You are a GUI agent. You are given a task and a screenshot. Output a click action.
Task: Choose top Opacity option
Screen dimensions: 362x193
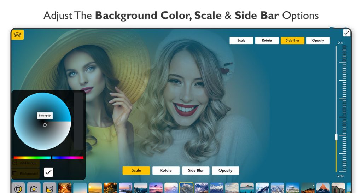pyautogui.click(x=318, y=40)
